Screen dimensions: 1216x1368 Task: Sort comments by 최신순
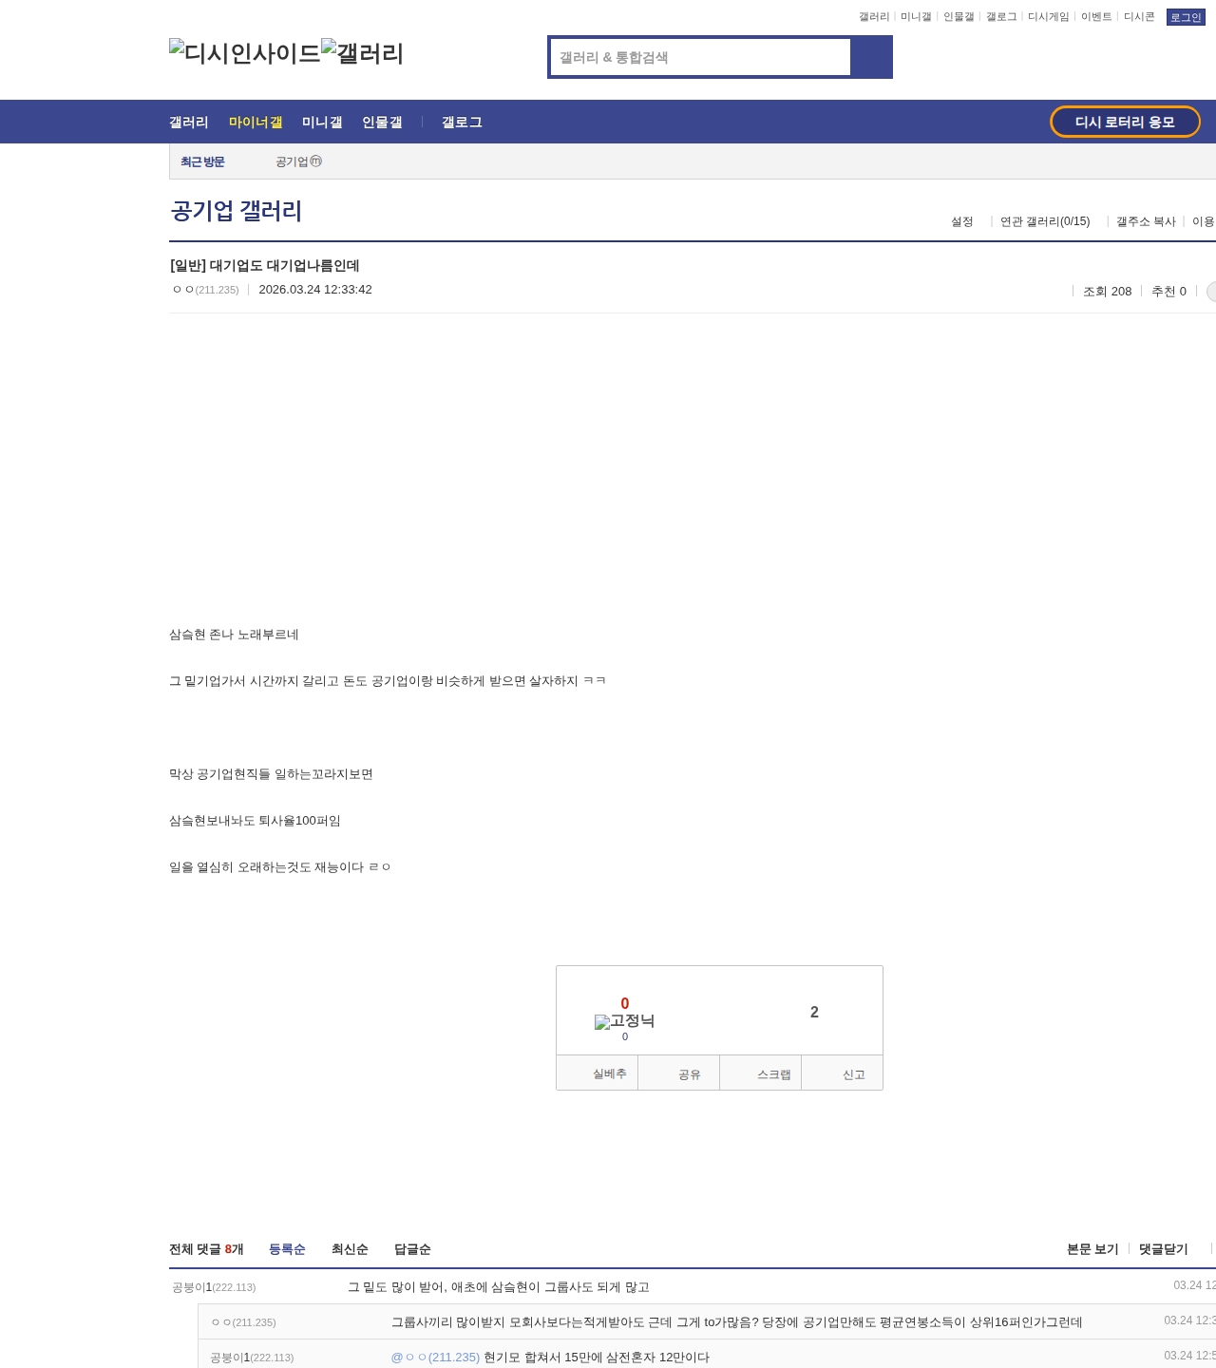(350, 1249)
